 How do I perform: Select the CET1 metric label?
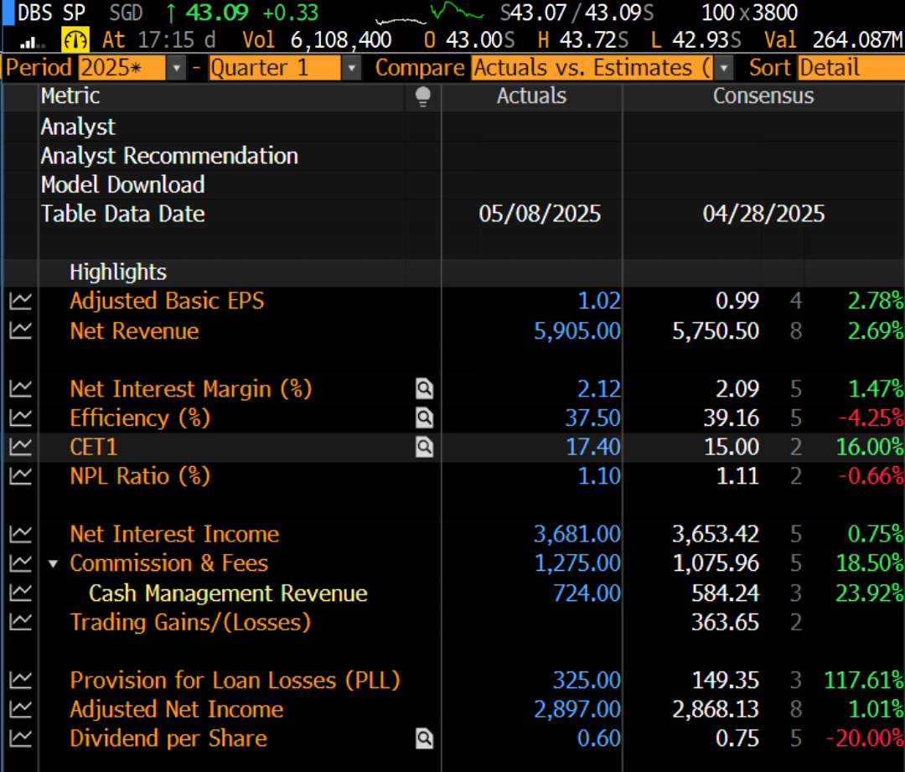[94, 446]
